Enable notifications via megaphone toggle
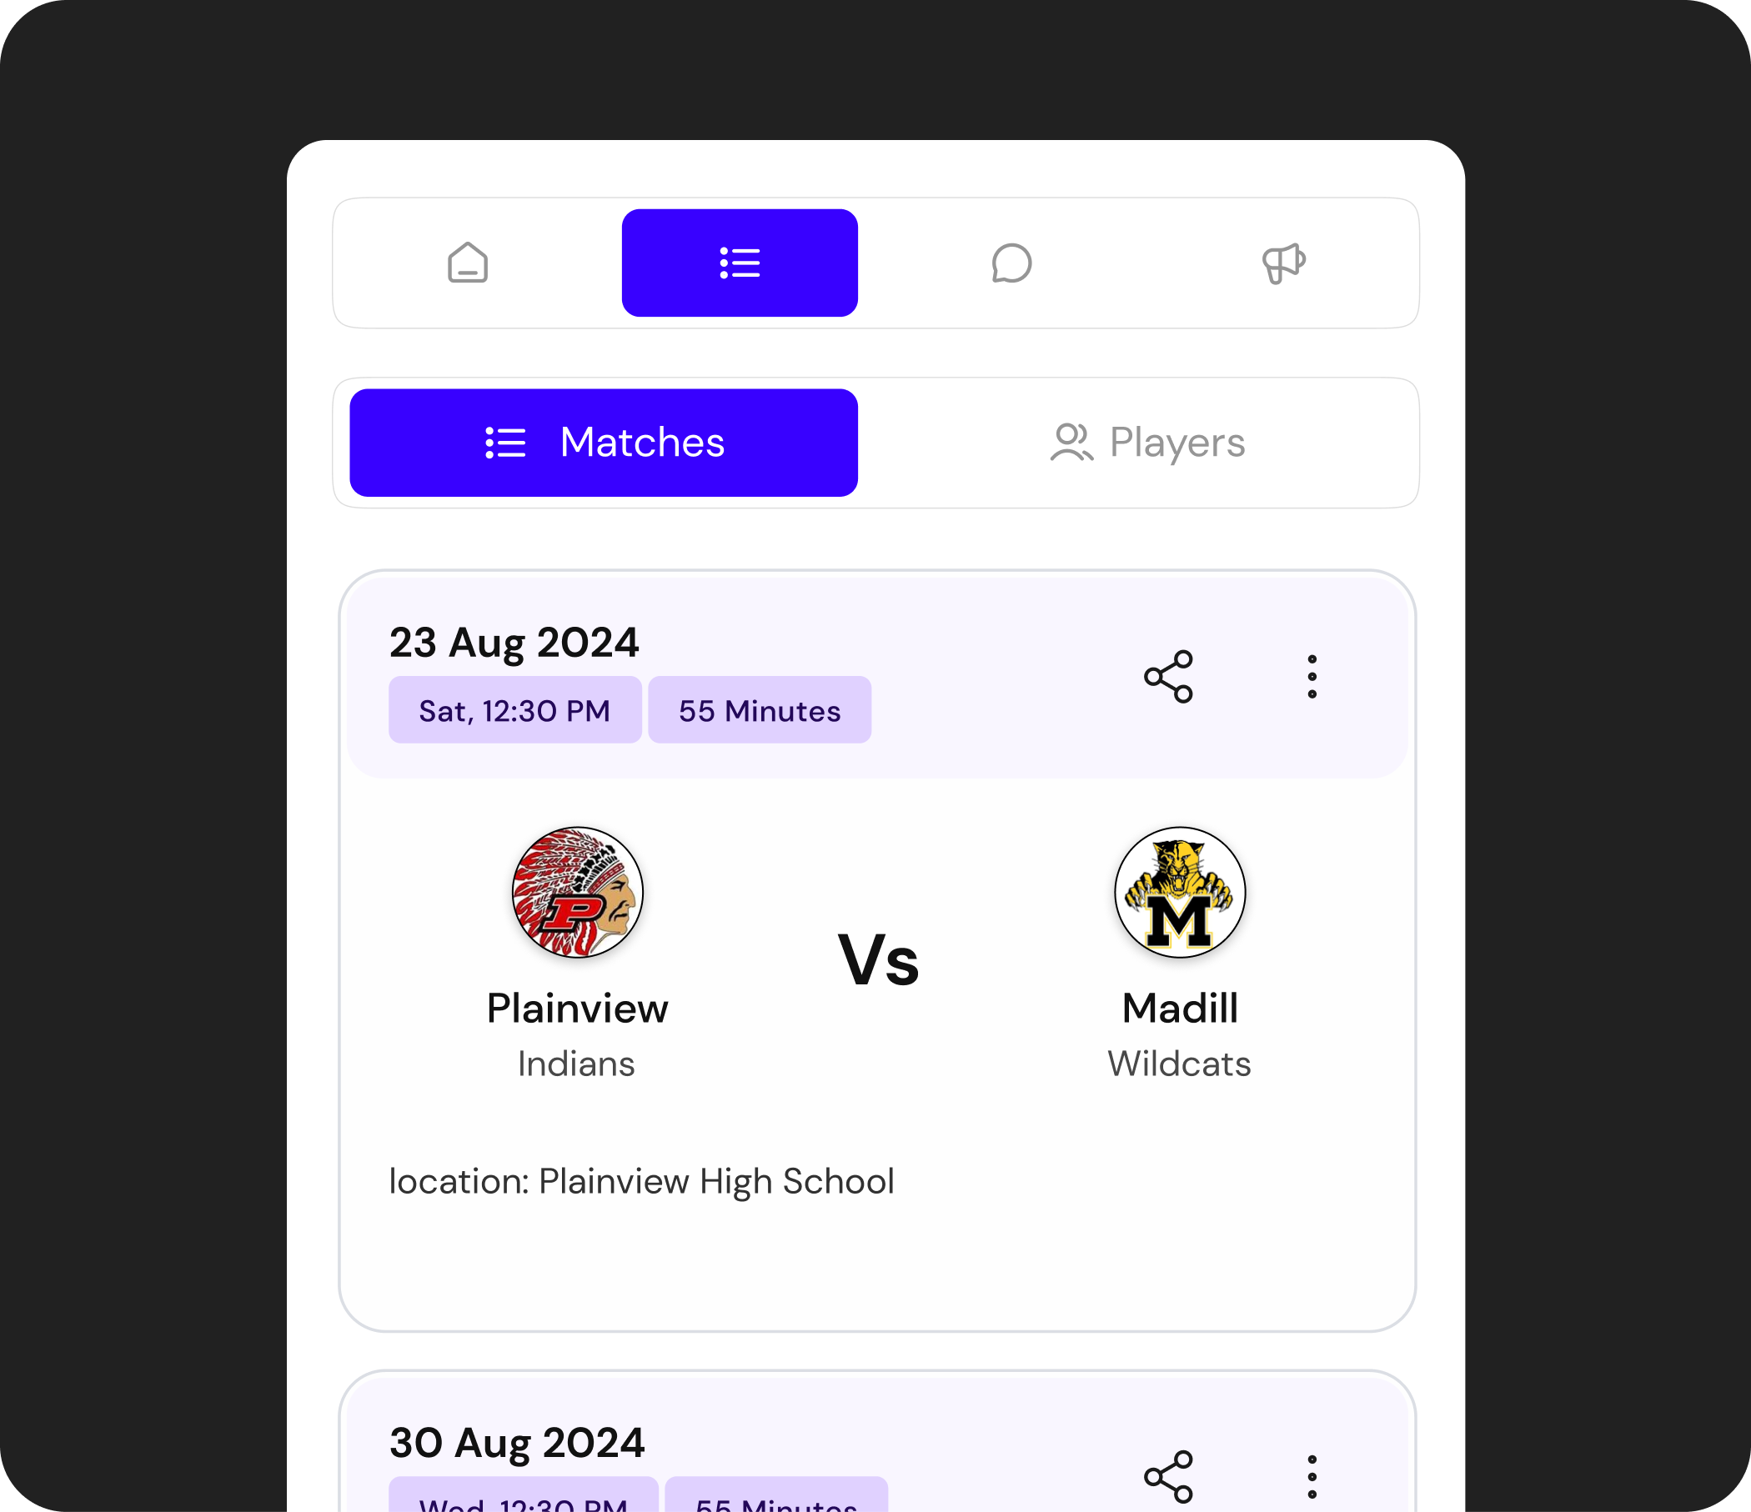 (x=1282, y=263)
